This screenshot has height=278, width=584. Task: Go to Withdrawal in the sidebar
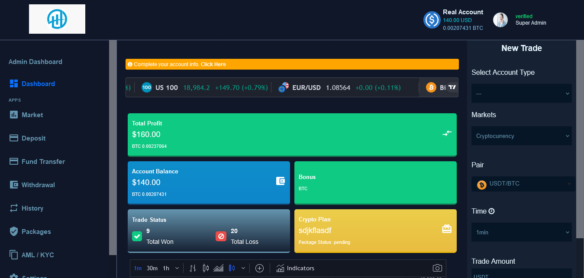pos(38,185)
